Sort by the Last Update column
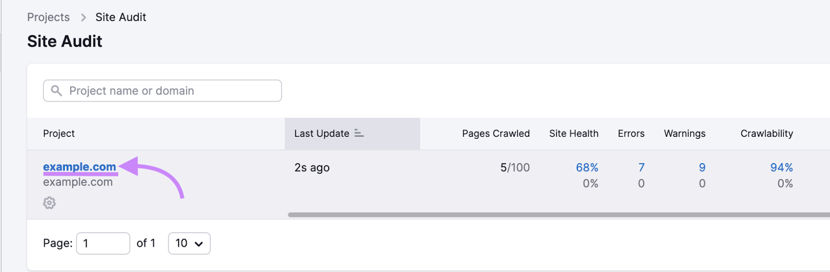 coord(322,133)
